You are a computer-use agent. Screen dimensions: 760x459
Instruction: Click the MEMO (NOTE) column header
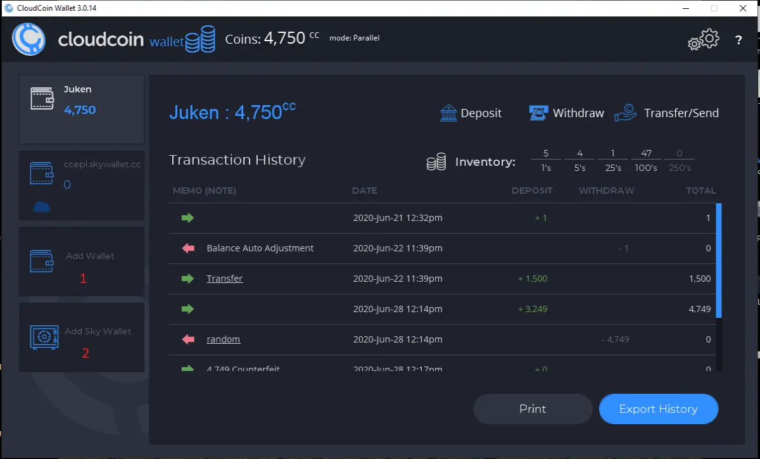click(x=205, y=191)
